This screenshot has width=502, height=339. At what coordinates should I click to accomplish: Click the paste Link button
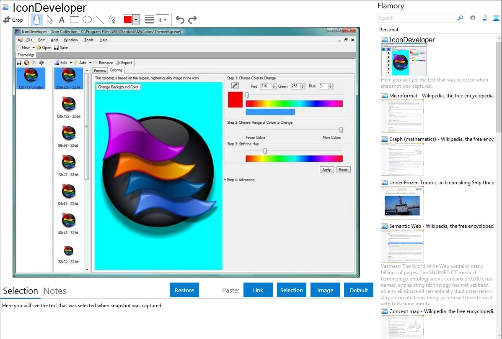258,290
